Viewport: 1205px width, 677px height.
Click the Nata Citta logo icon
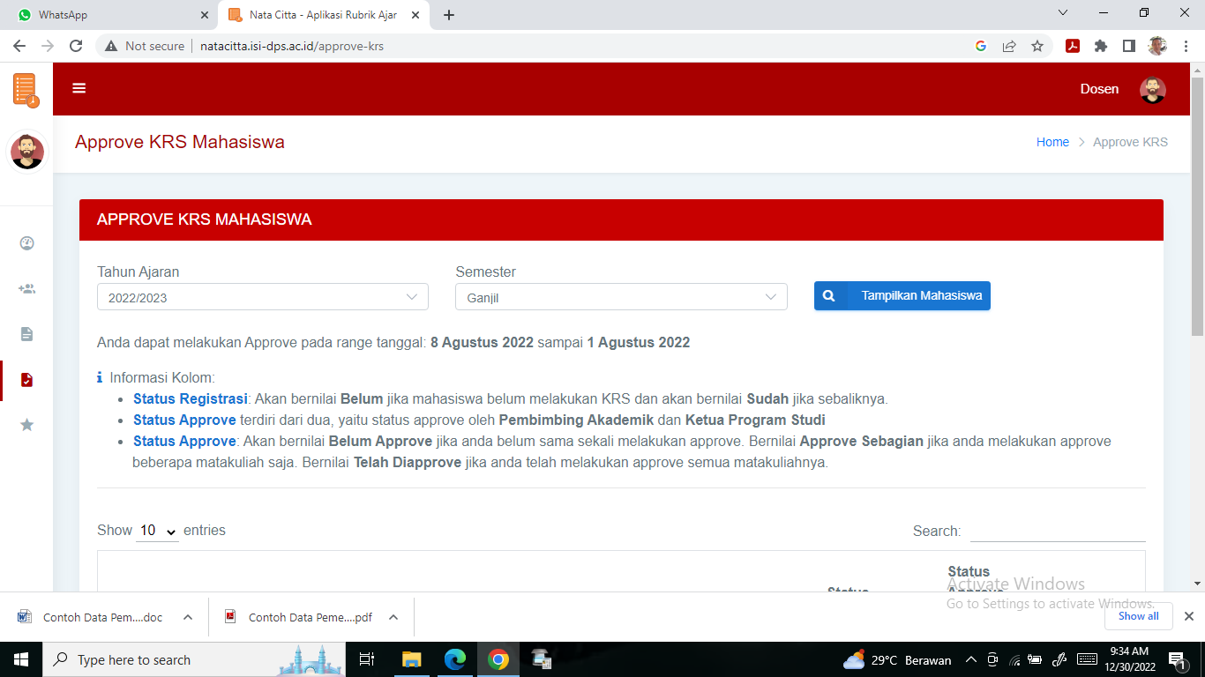coord(26,90)
